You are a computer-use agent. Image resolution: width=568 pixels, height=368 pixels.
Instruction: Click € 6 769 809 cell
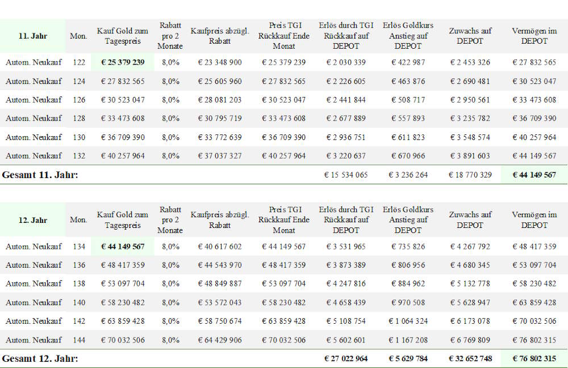click(x=470, y=340)
